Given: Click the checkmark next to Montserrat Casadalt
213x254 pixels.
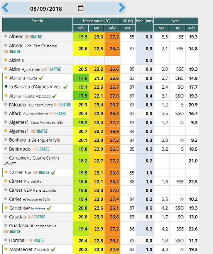Looking at the screenshot, I should [54, 249].
